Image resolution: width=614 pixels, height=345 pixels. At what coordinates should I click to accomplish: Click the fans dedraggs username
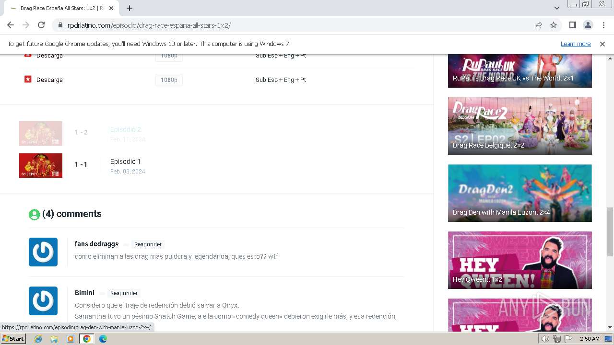tap(96, 244)
